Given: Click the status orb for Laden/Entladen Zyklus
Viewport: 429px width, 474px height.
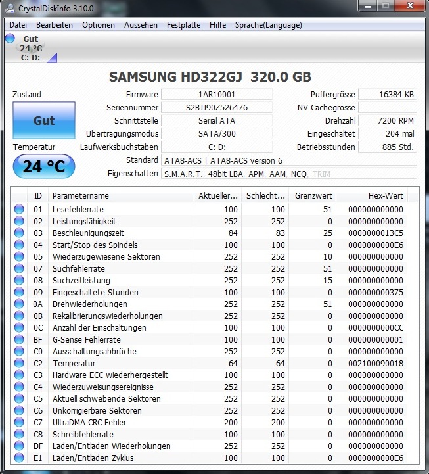Looking at the screenshot, I should [x=19, y=458].
